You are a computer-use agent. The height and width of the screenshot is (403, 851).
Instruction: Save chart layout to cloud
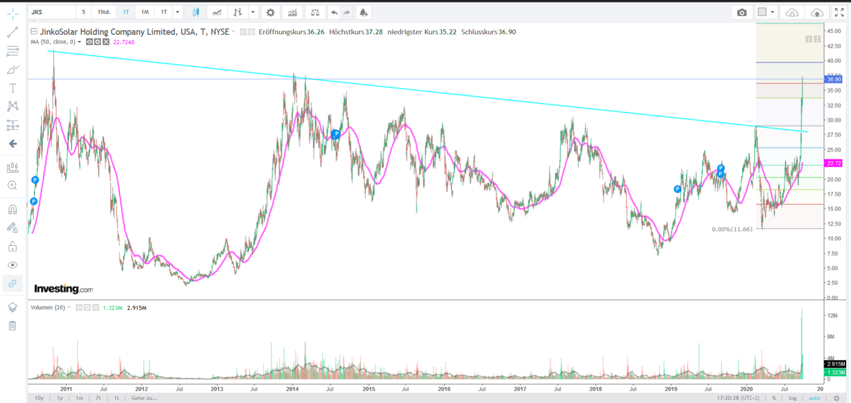(x=817, y=12)
